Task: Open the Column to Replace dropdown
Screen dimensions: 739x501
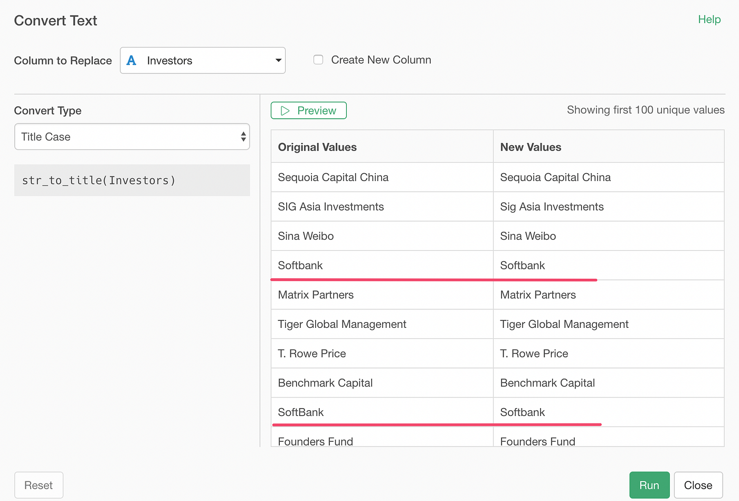Action: [203, 61]
